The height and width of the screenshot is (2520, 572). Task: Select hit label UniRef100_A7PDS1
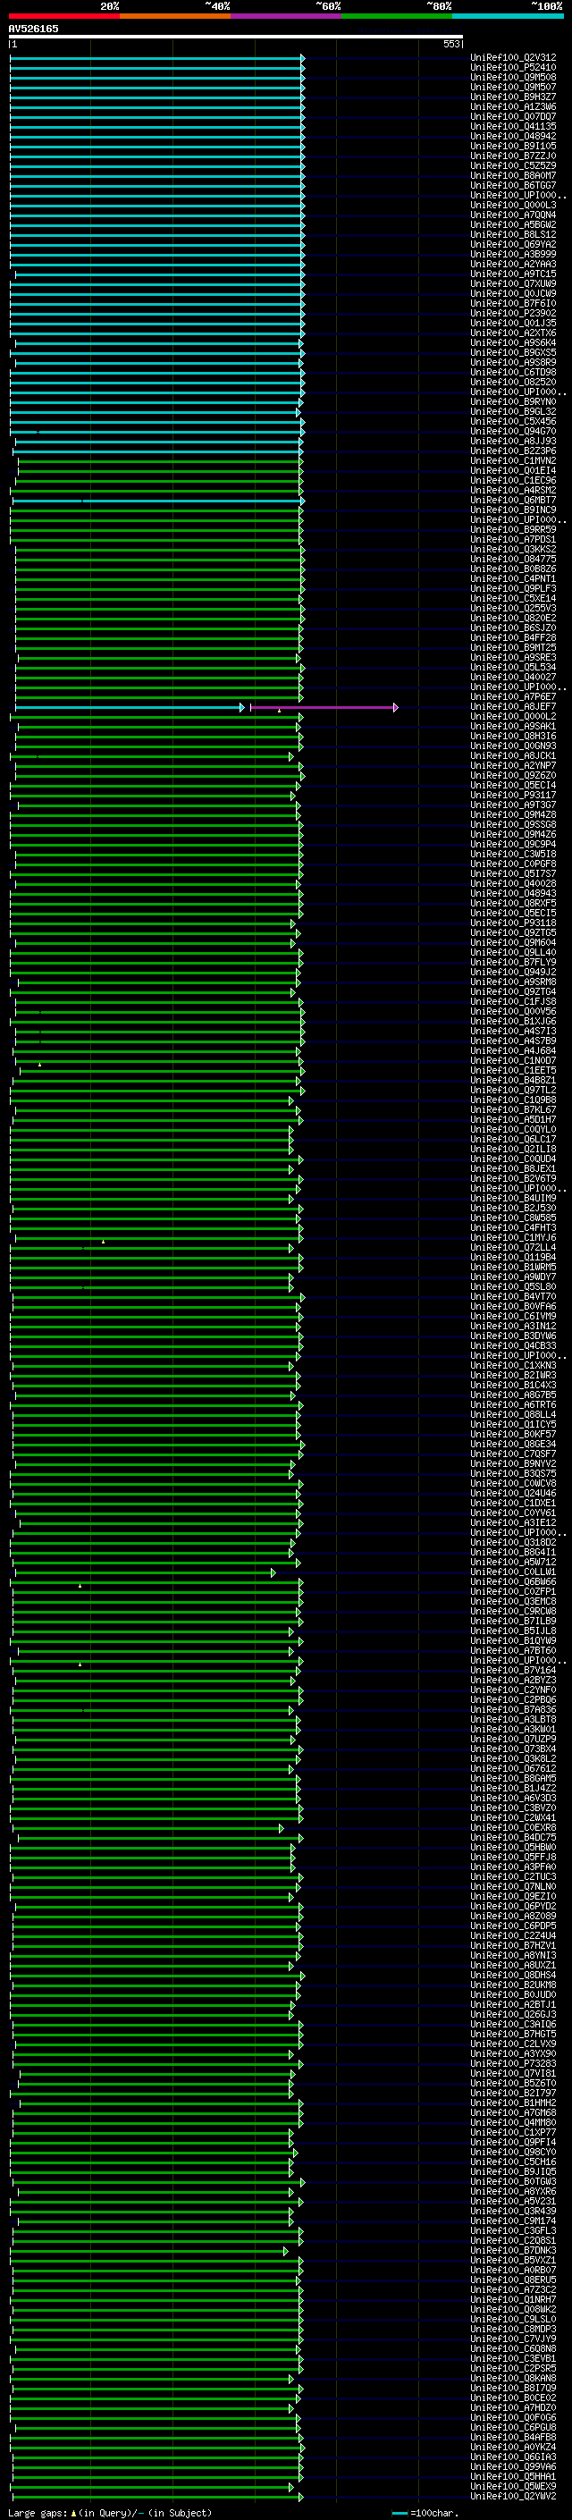coord(513,539)
